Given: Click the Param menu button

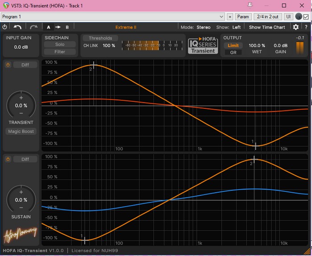Looking at the screenshot, I should pyautogui.click(x=243, y=17).
